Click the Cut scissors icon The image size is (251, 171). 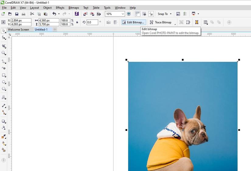[x=32, y=14]
